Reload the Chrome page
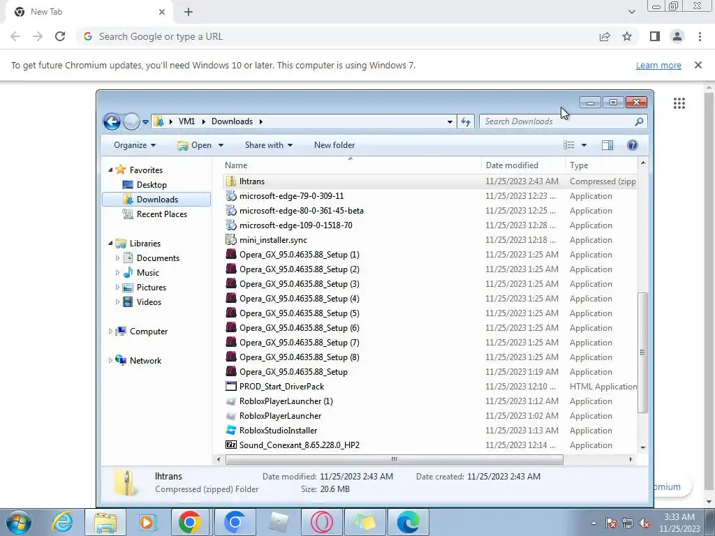 pos(60,36)
